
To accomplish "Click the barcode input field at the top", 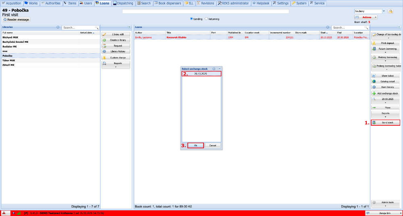I will [x=206, y=11].
